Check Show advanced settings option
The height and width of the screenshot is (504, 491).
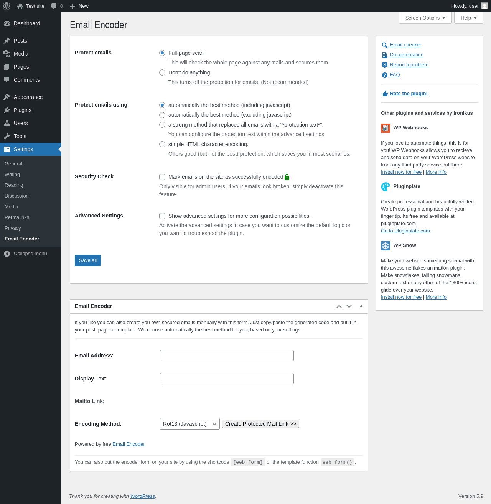162,216
